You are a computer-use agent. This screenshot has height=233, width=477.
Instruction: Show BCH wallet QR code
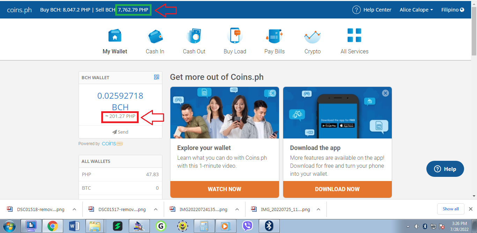click(x=156, y=77)
